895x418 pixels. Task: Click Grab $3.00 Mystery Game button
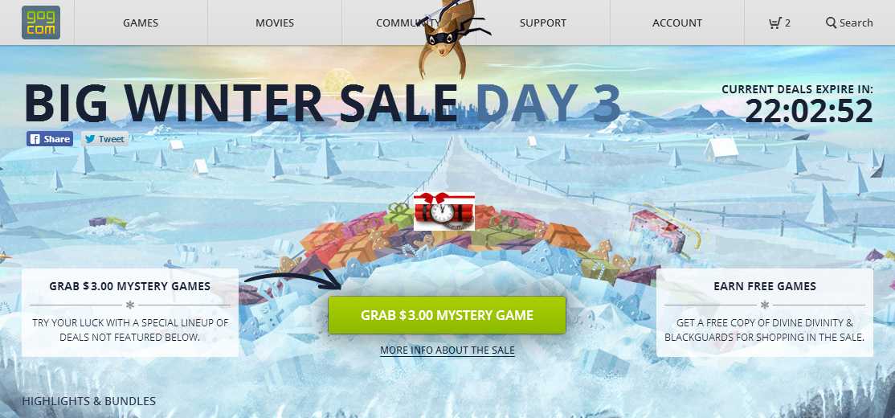(447, 315)
